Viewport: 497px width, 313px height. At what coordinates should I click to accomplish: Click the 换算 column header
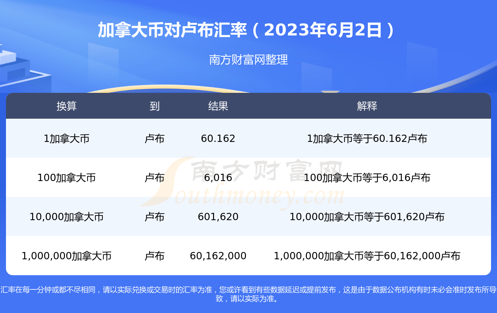tap(67, 106)
